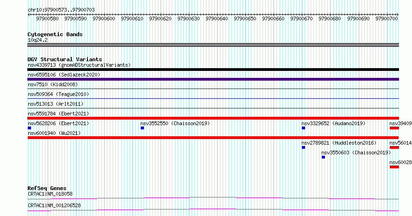Click the 97900580 ruler tick label

coord(47,19)
